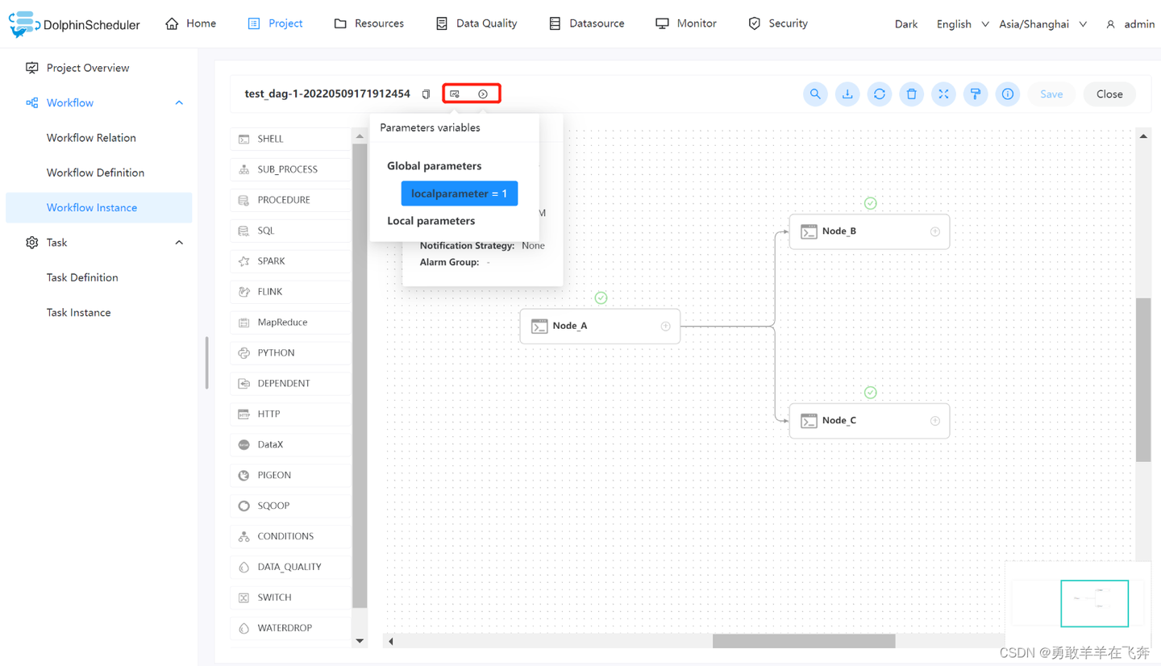Collapse the Task sidebar section
The width and height of the screenshot is (1161, 666).
(179, 243)
